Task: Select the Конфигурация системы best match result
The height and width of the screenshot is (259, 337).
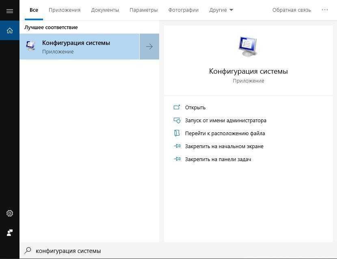Action: coord(80,47)
